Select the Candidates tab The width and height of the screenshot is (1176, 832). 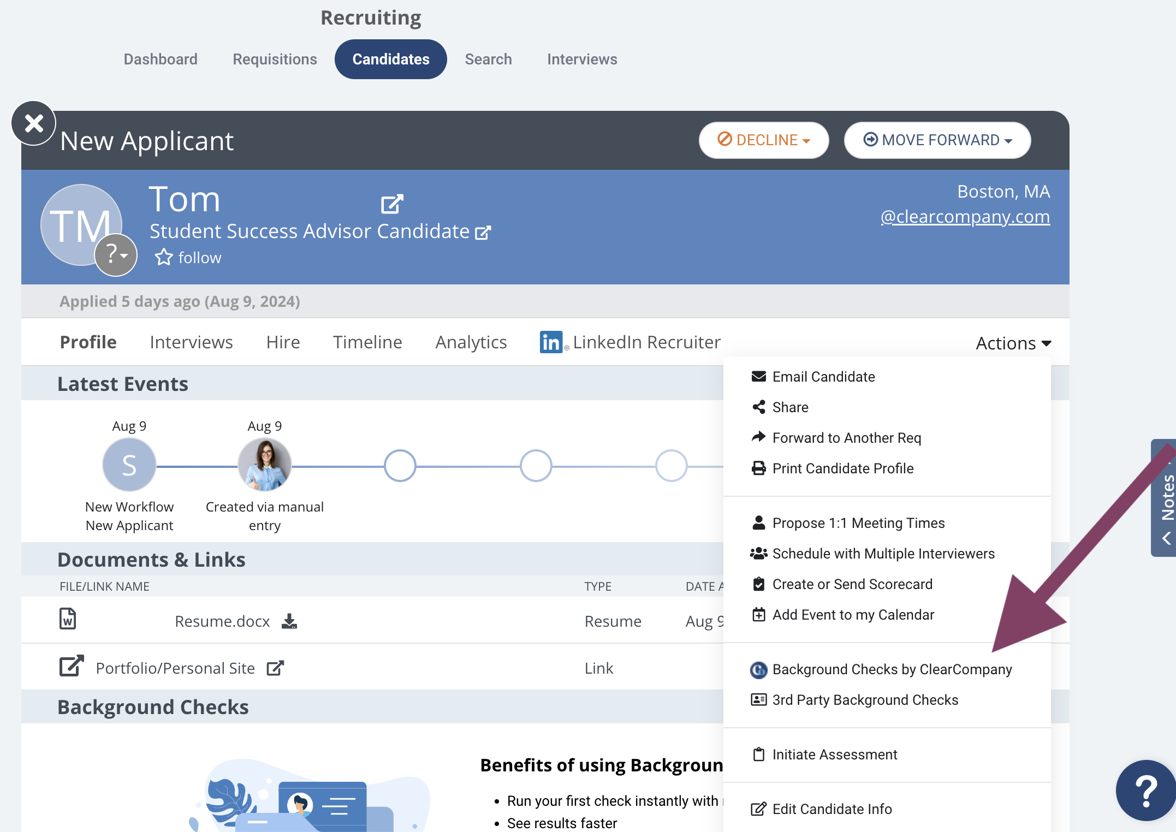coord(391,59)
